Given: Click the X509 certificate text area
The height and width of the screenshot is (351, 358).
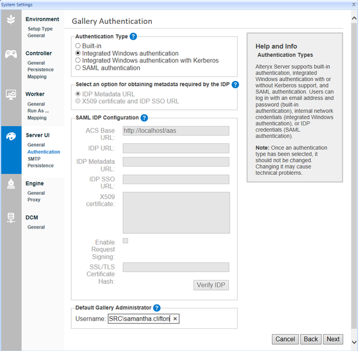Looking at the screenshot, I should pyautogui.click(x=176, y=213).
